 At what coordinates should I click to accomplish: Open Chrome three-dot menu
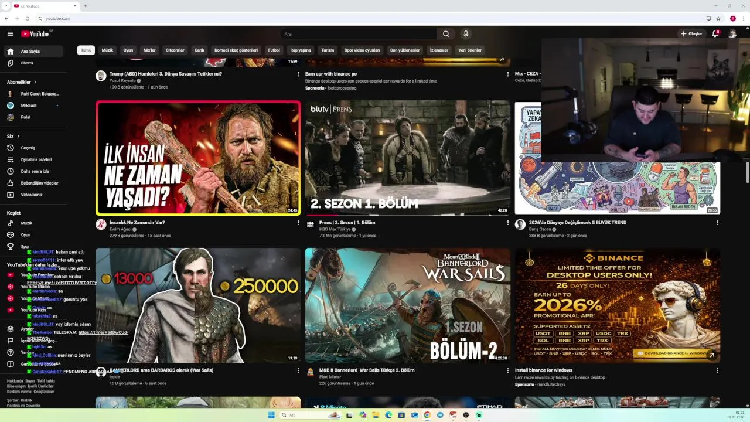(x=744, y=18)
